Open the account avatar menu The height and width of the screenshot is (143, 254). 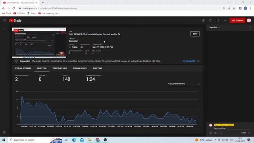249,20
